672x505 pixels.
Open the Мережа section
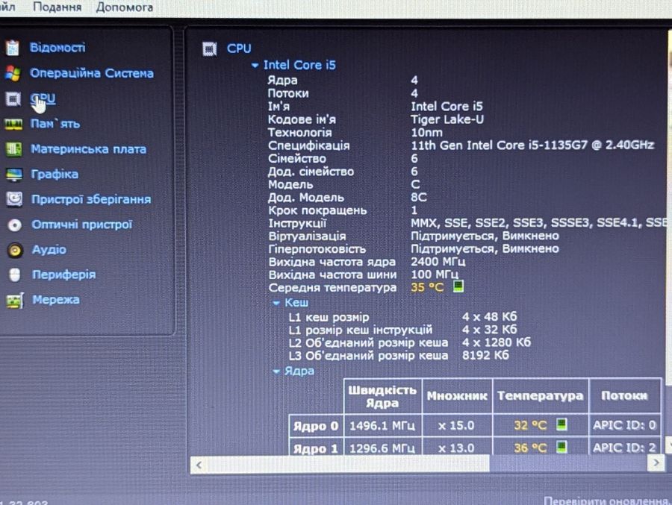pyautogui.click(x=56, y=300)
